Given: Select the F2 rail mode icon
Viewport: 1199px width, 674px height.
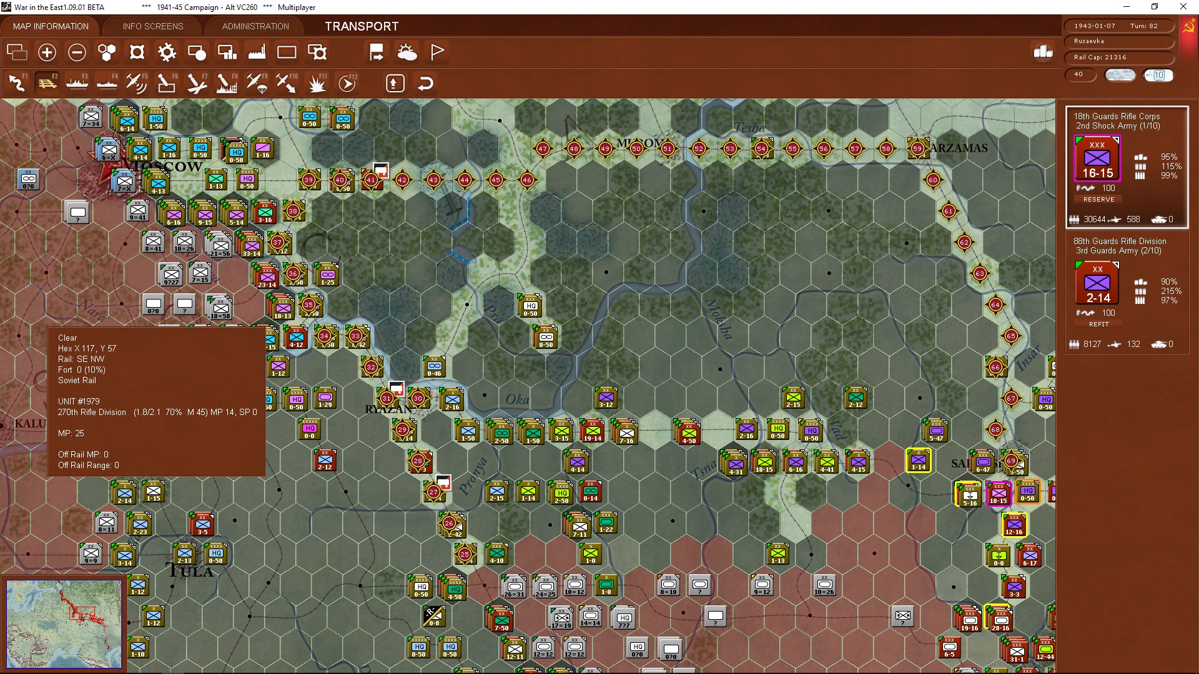Looking at the screenshot, I should (47, 83).
